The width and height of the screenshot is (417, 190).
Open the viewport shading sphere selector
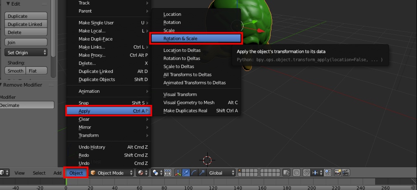[x=143, y=173]
